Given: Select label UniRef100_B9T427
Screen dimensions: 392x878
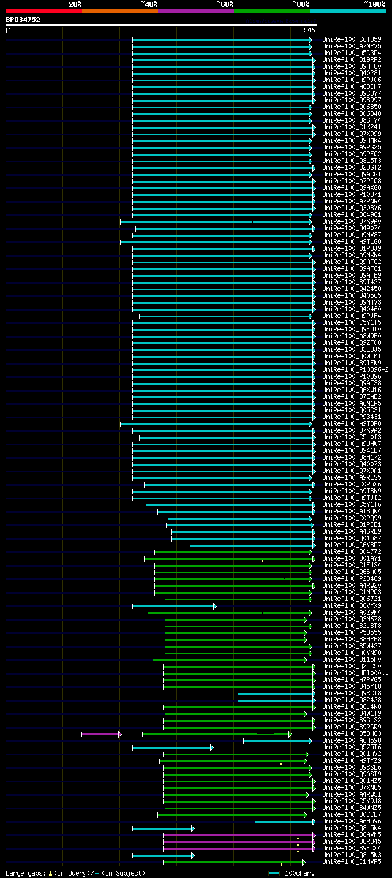Looking at the screenshot, I should tap(352, 282).
